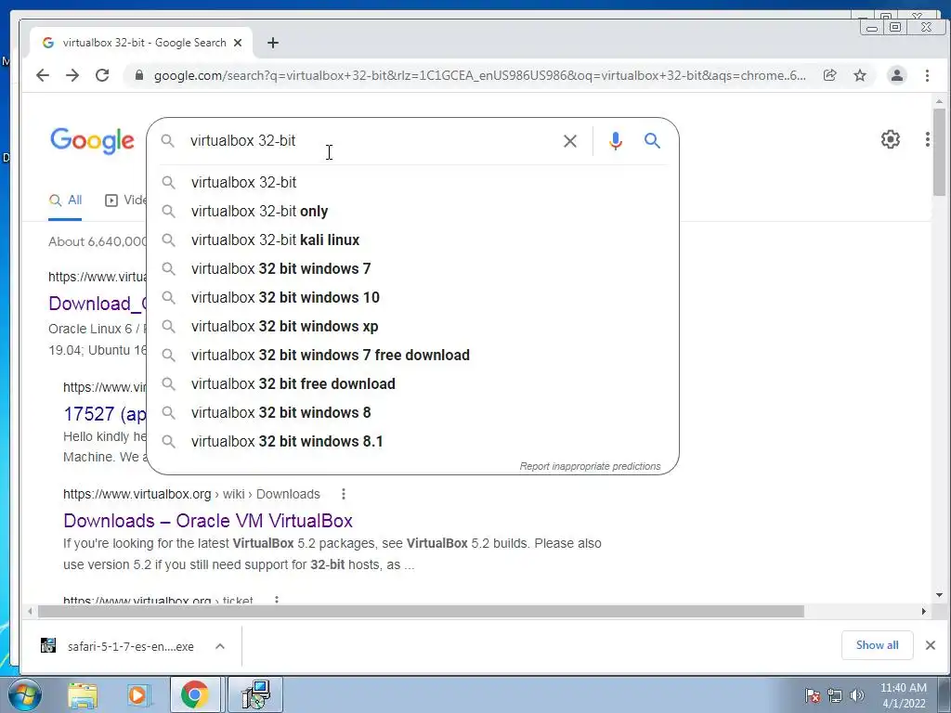Choose suggestion virtualbox 32 bit windows 7
Screen dimensions: 951x713
coord(412,268)
